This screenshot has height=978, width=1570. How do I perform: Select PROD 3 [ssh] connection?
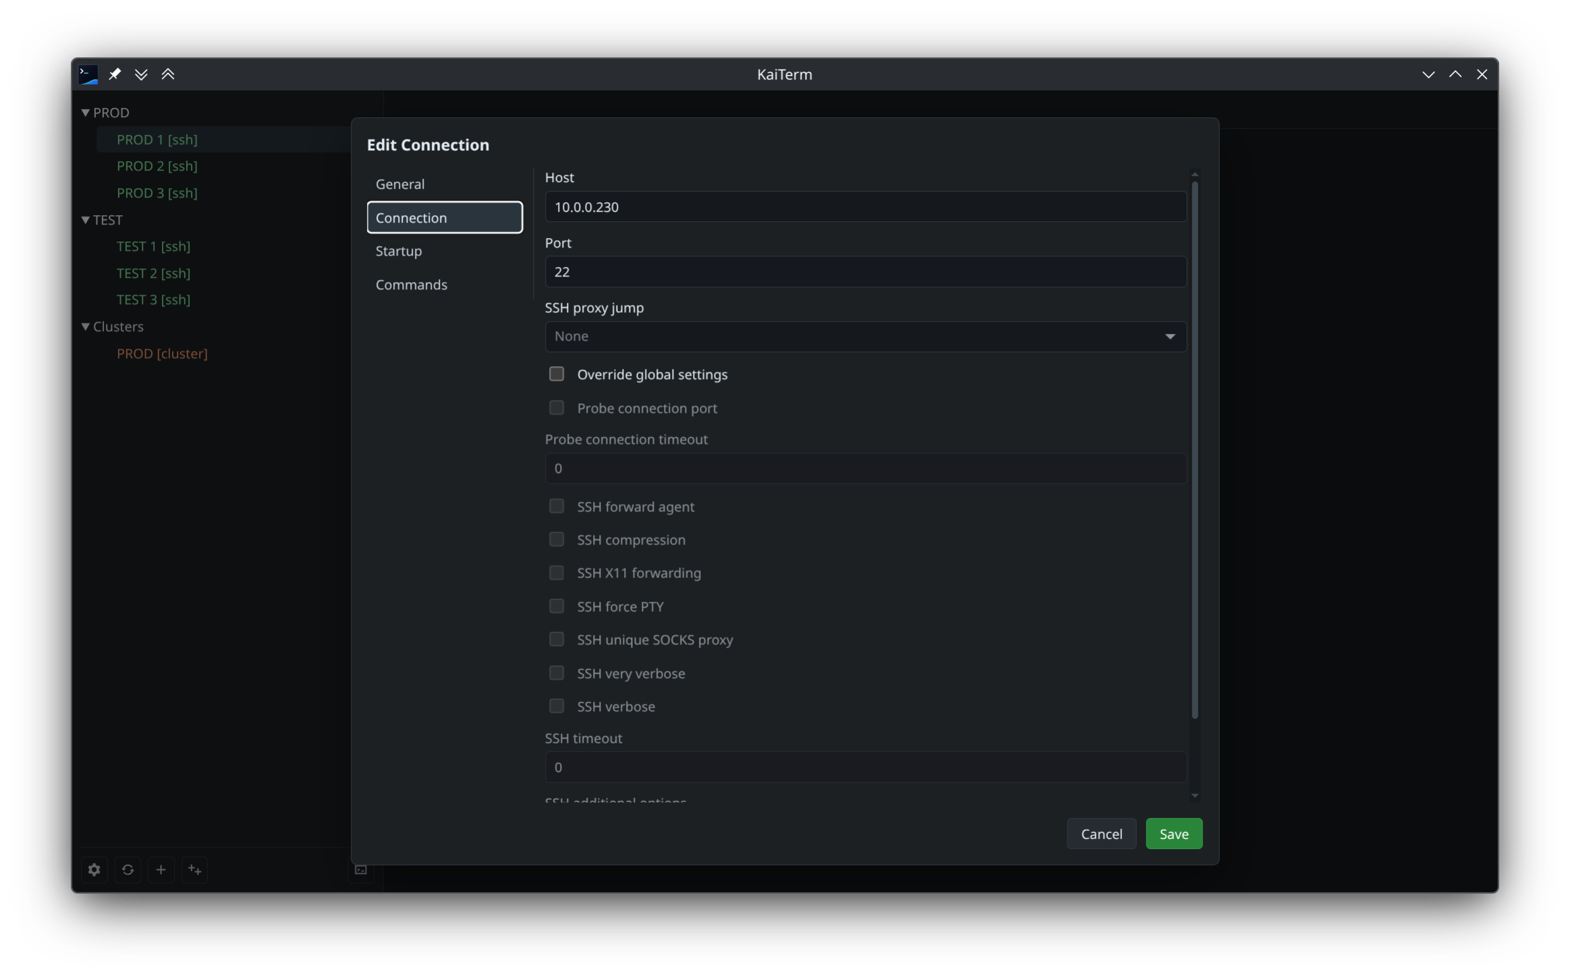coord(157,193)
